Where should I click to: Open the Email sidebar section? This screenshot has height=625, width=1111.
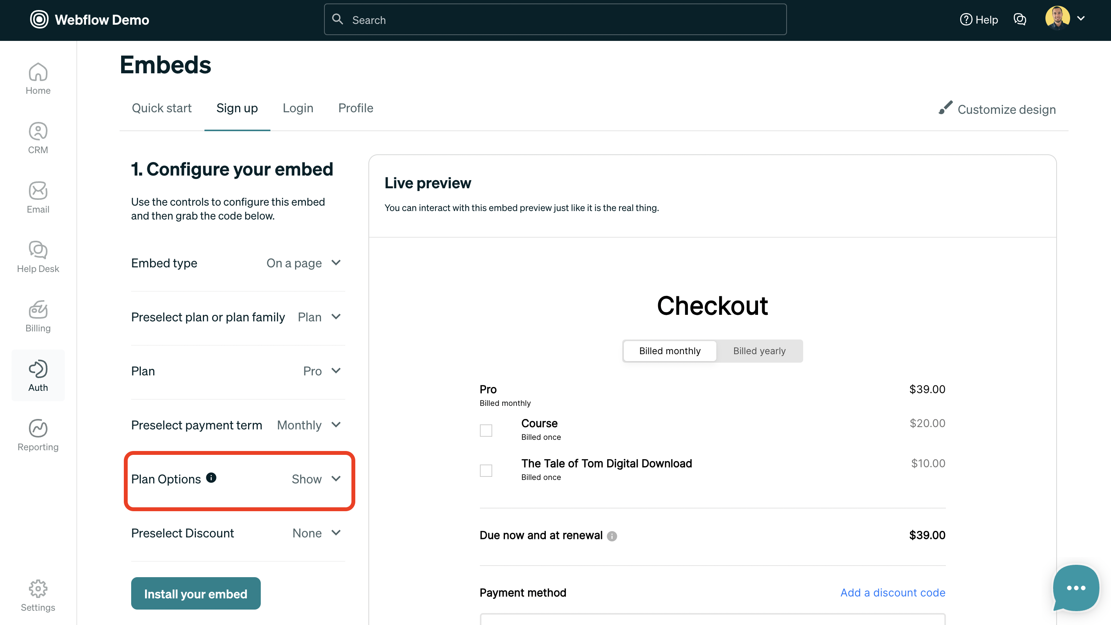(38, 198)
